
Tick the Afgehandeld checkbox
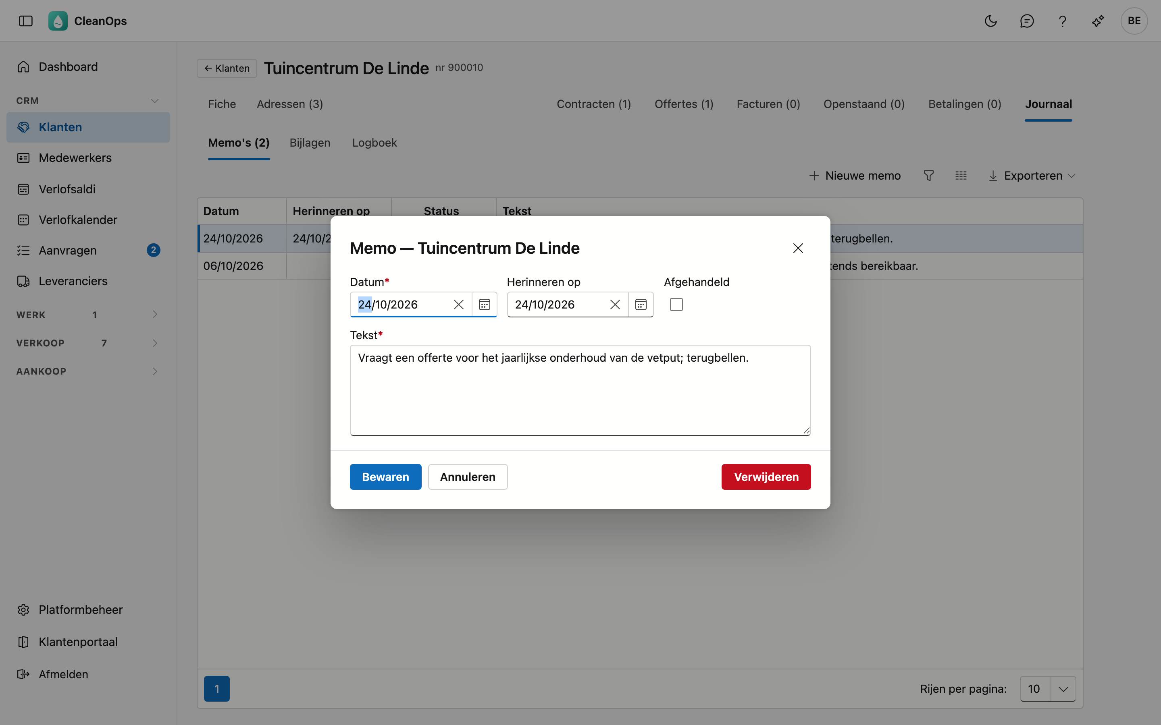(x=676, y=304)
